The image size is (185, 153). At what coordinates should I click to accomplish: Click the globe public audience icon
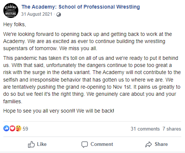(x=59, y=15)
